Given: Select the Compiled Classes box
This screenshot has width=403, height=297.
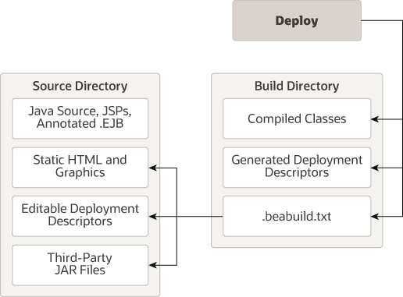Looking at the screenshot, I should (x=297, y=118).
